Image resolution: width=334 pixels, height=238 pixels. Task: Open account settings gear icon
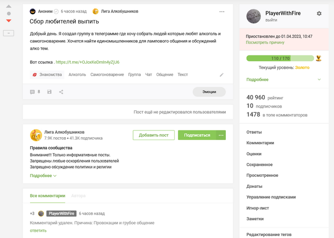(319, 13)
